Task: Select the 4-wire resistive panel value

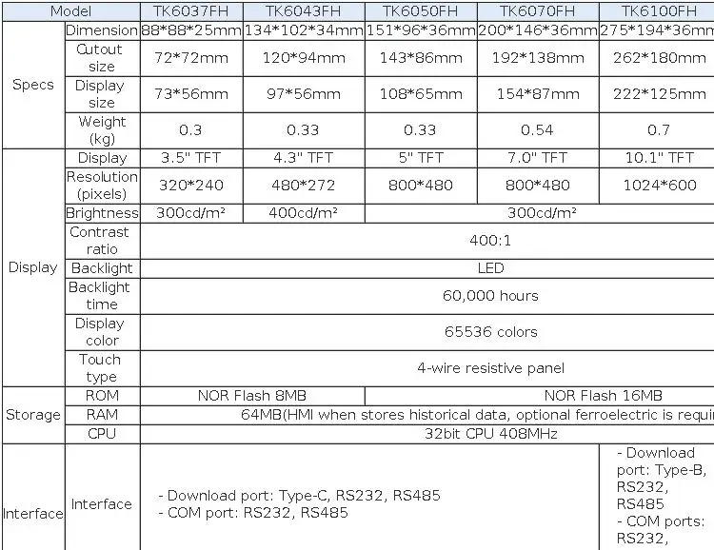Action: tap(490, 368)
